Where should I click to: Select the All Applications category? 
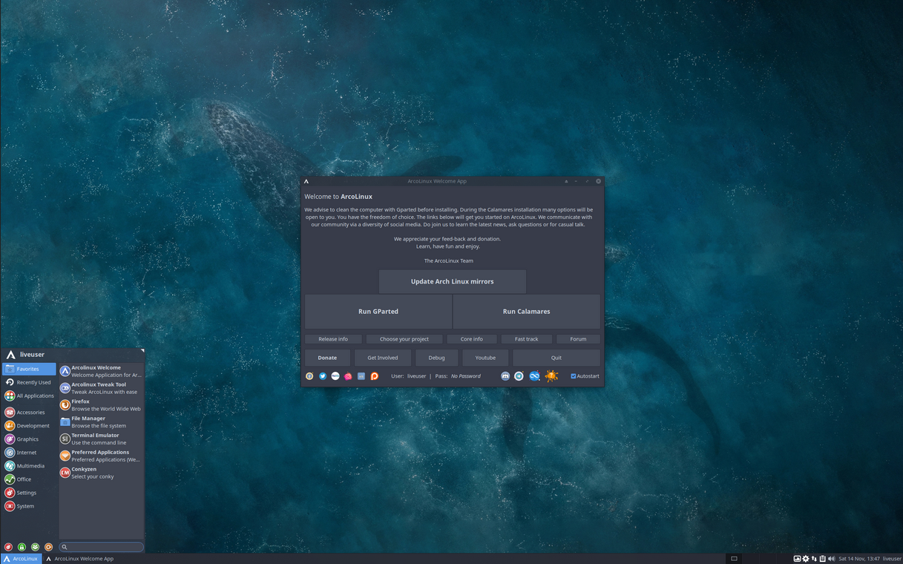pos(29,396)
